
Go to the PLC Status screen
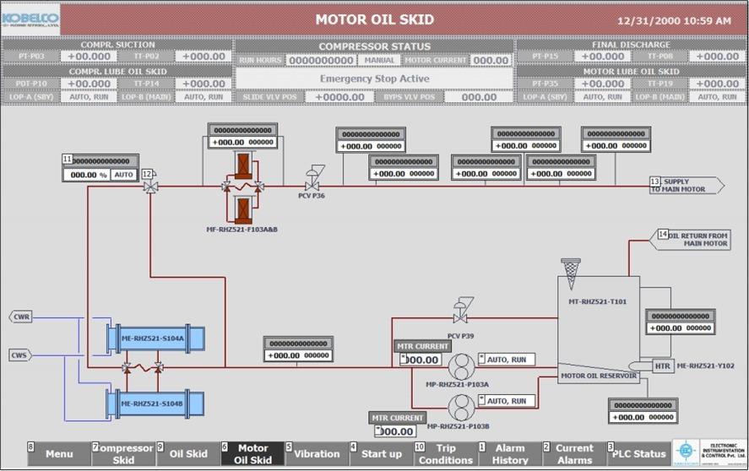click(x=638, y=454)
